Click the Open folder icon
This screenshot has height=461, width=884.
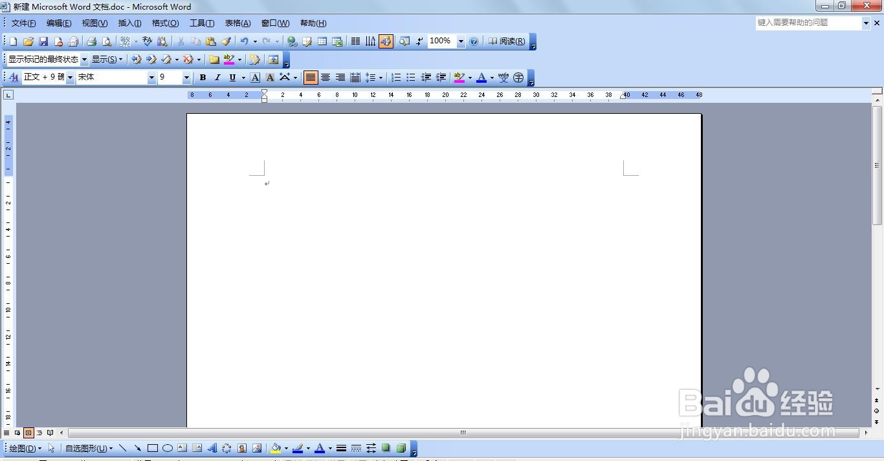click(28, 41)
